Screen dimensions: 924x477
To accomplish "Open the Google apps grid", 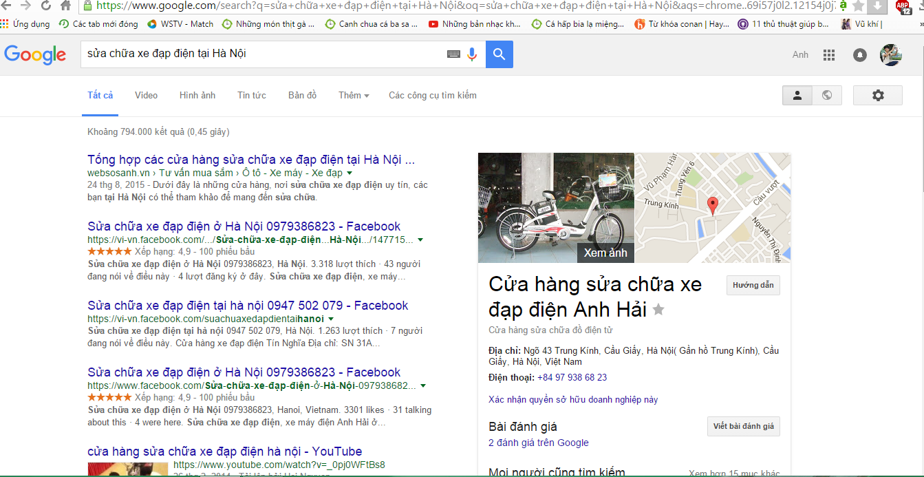I will [829, 55].
